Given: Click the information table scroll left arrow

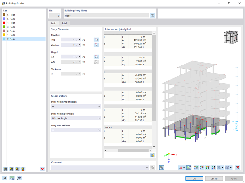Looking at the screenshot, I should (x=106, y=151).
